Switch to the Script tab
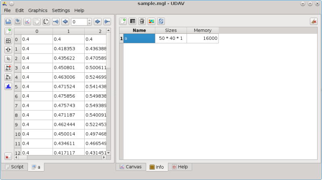 point(15,167)
